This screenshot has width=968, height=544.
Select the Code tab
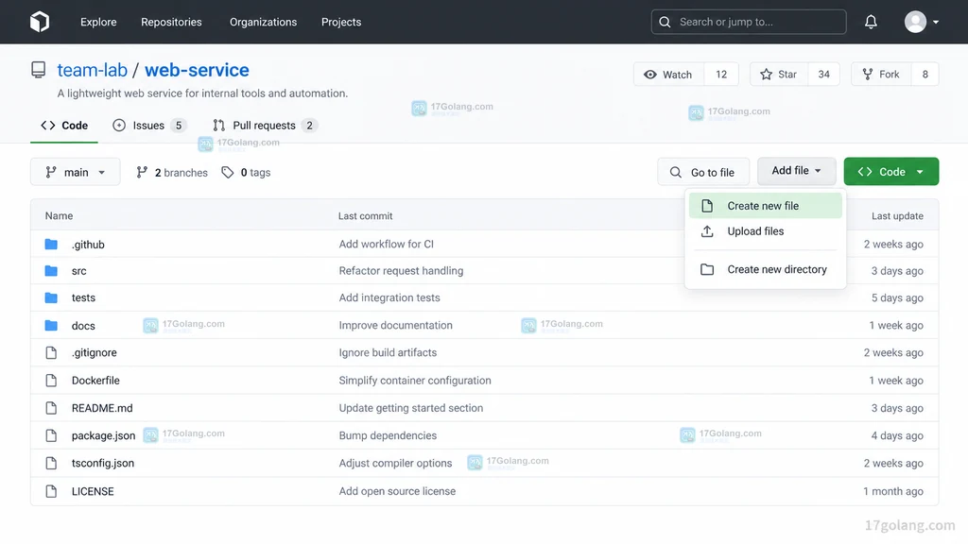(x=64, y=126)
